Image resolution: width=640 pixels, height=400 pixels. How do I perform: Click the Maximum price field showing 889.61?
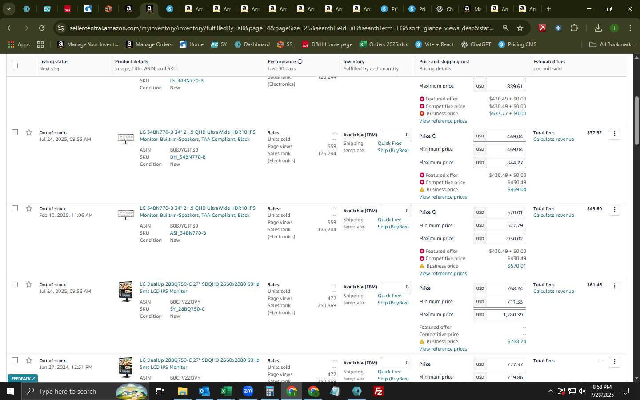coord(506,86)
